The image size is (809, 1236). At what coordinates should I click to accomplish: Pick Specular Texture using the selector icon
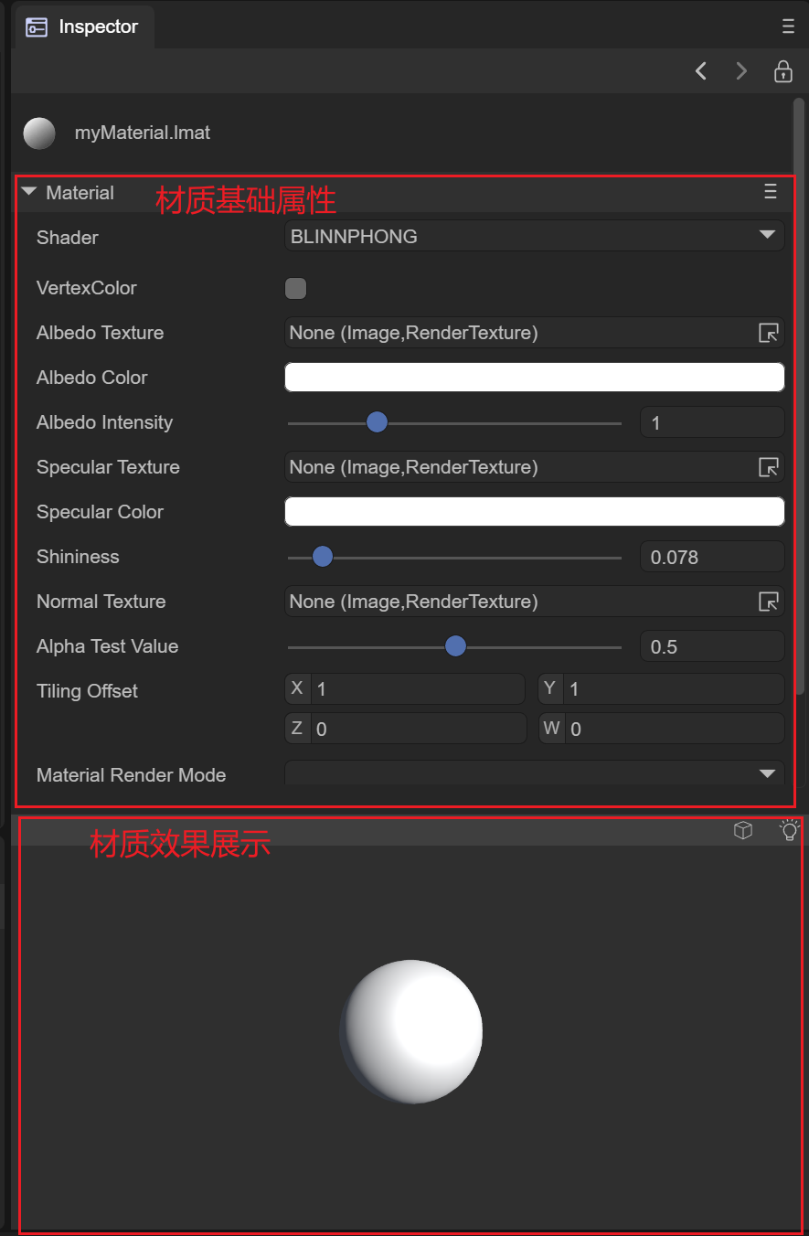(x=769, y=467)
